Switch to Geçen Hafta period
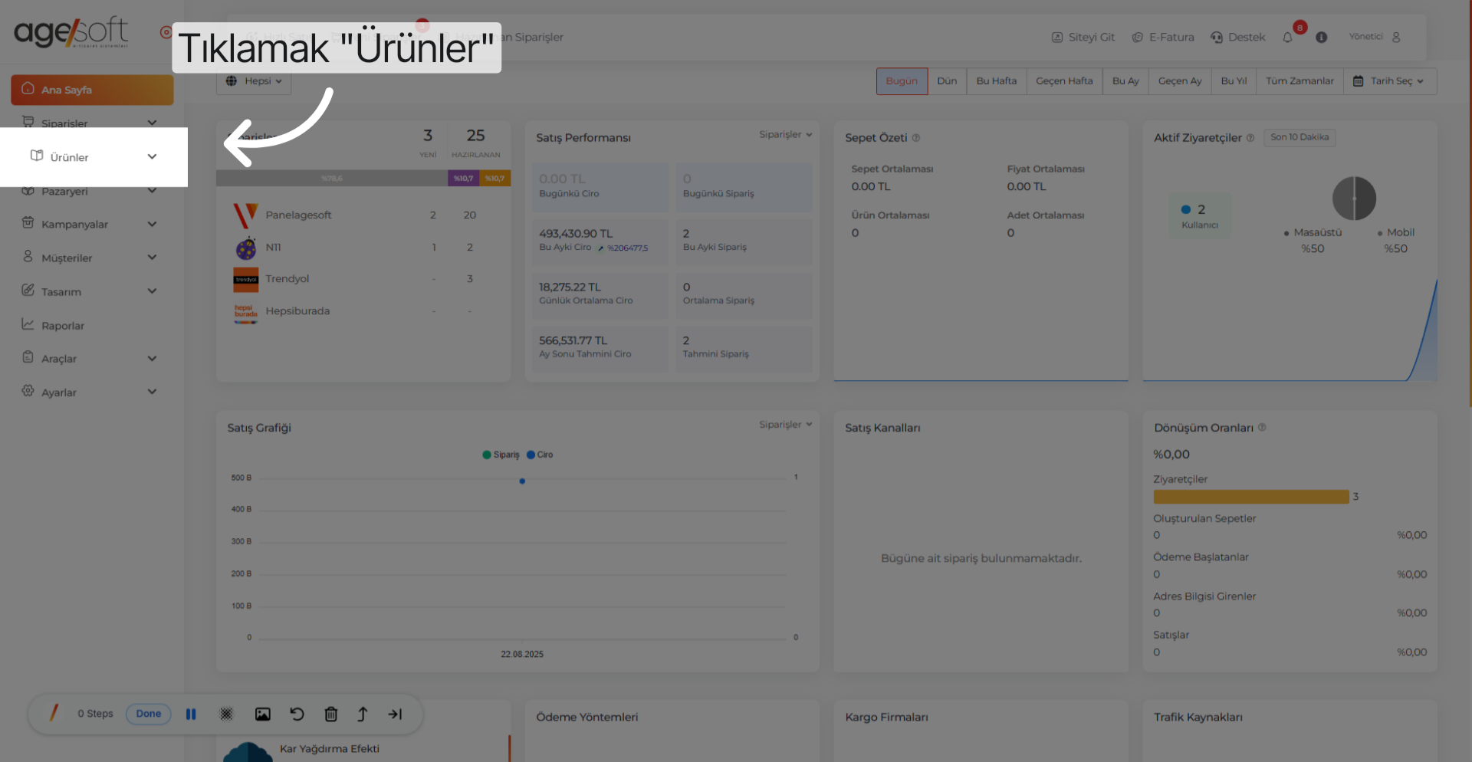Viewport: 1472px width, 762px height. [1064, 81]
